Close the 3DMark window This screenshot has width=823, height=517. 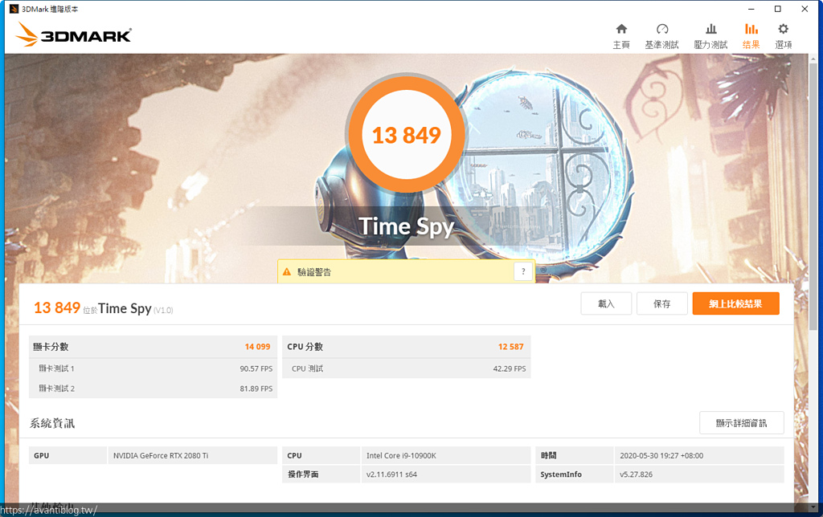[805, 9]
